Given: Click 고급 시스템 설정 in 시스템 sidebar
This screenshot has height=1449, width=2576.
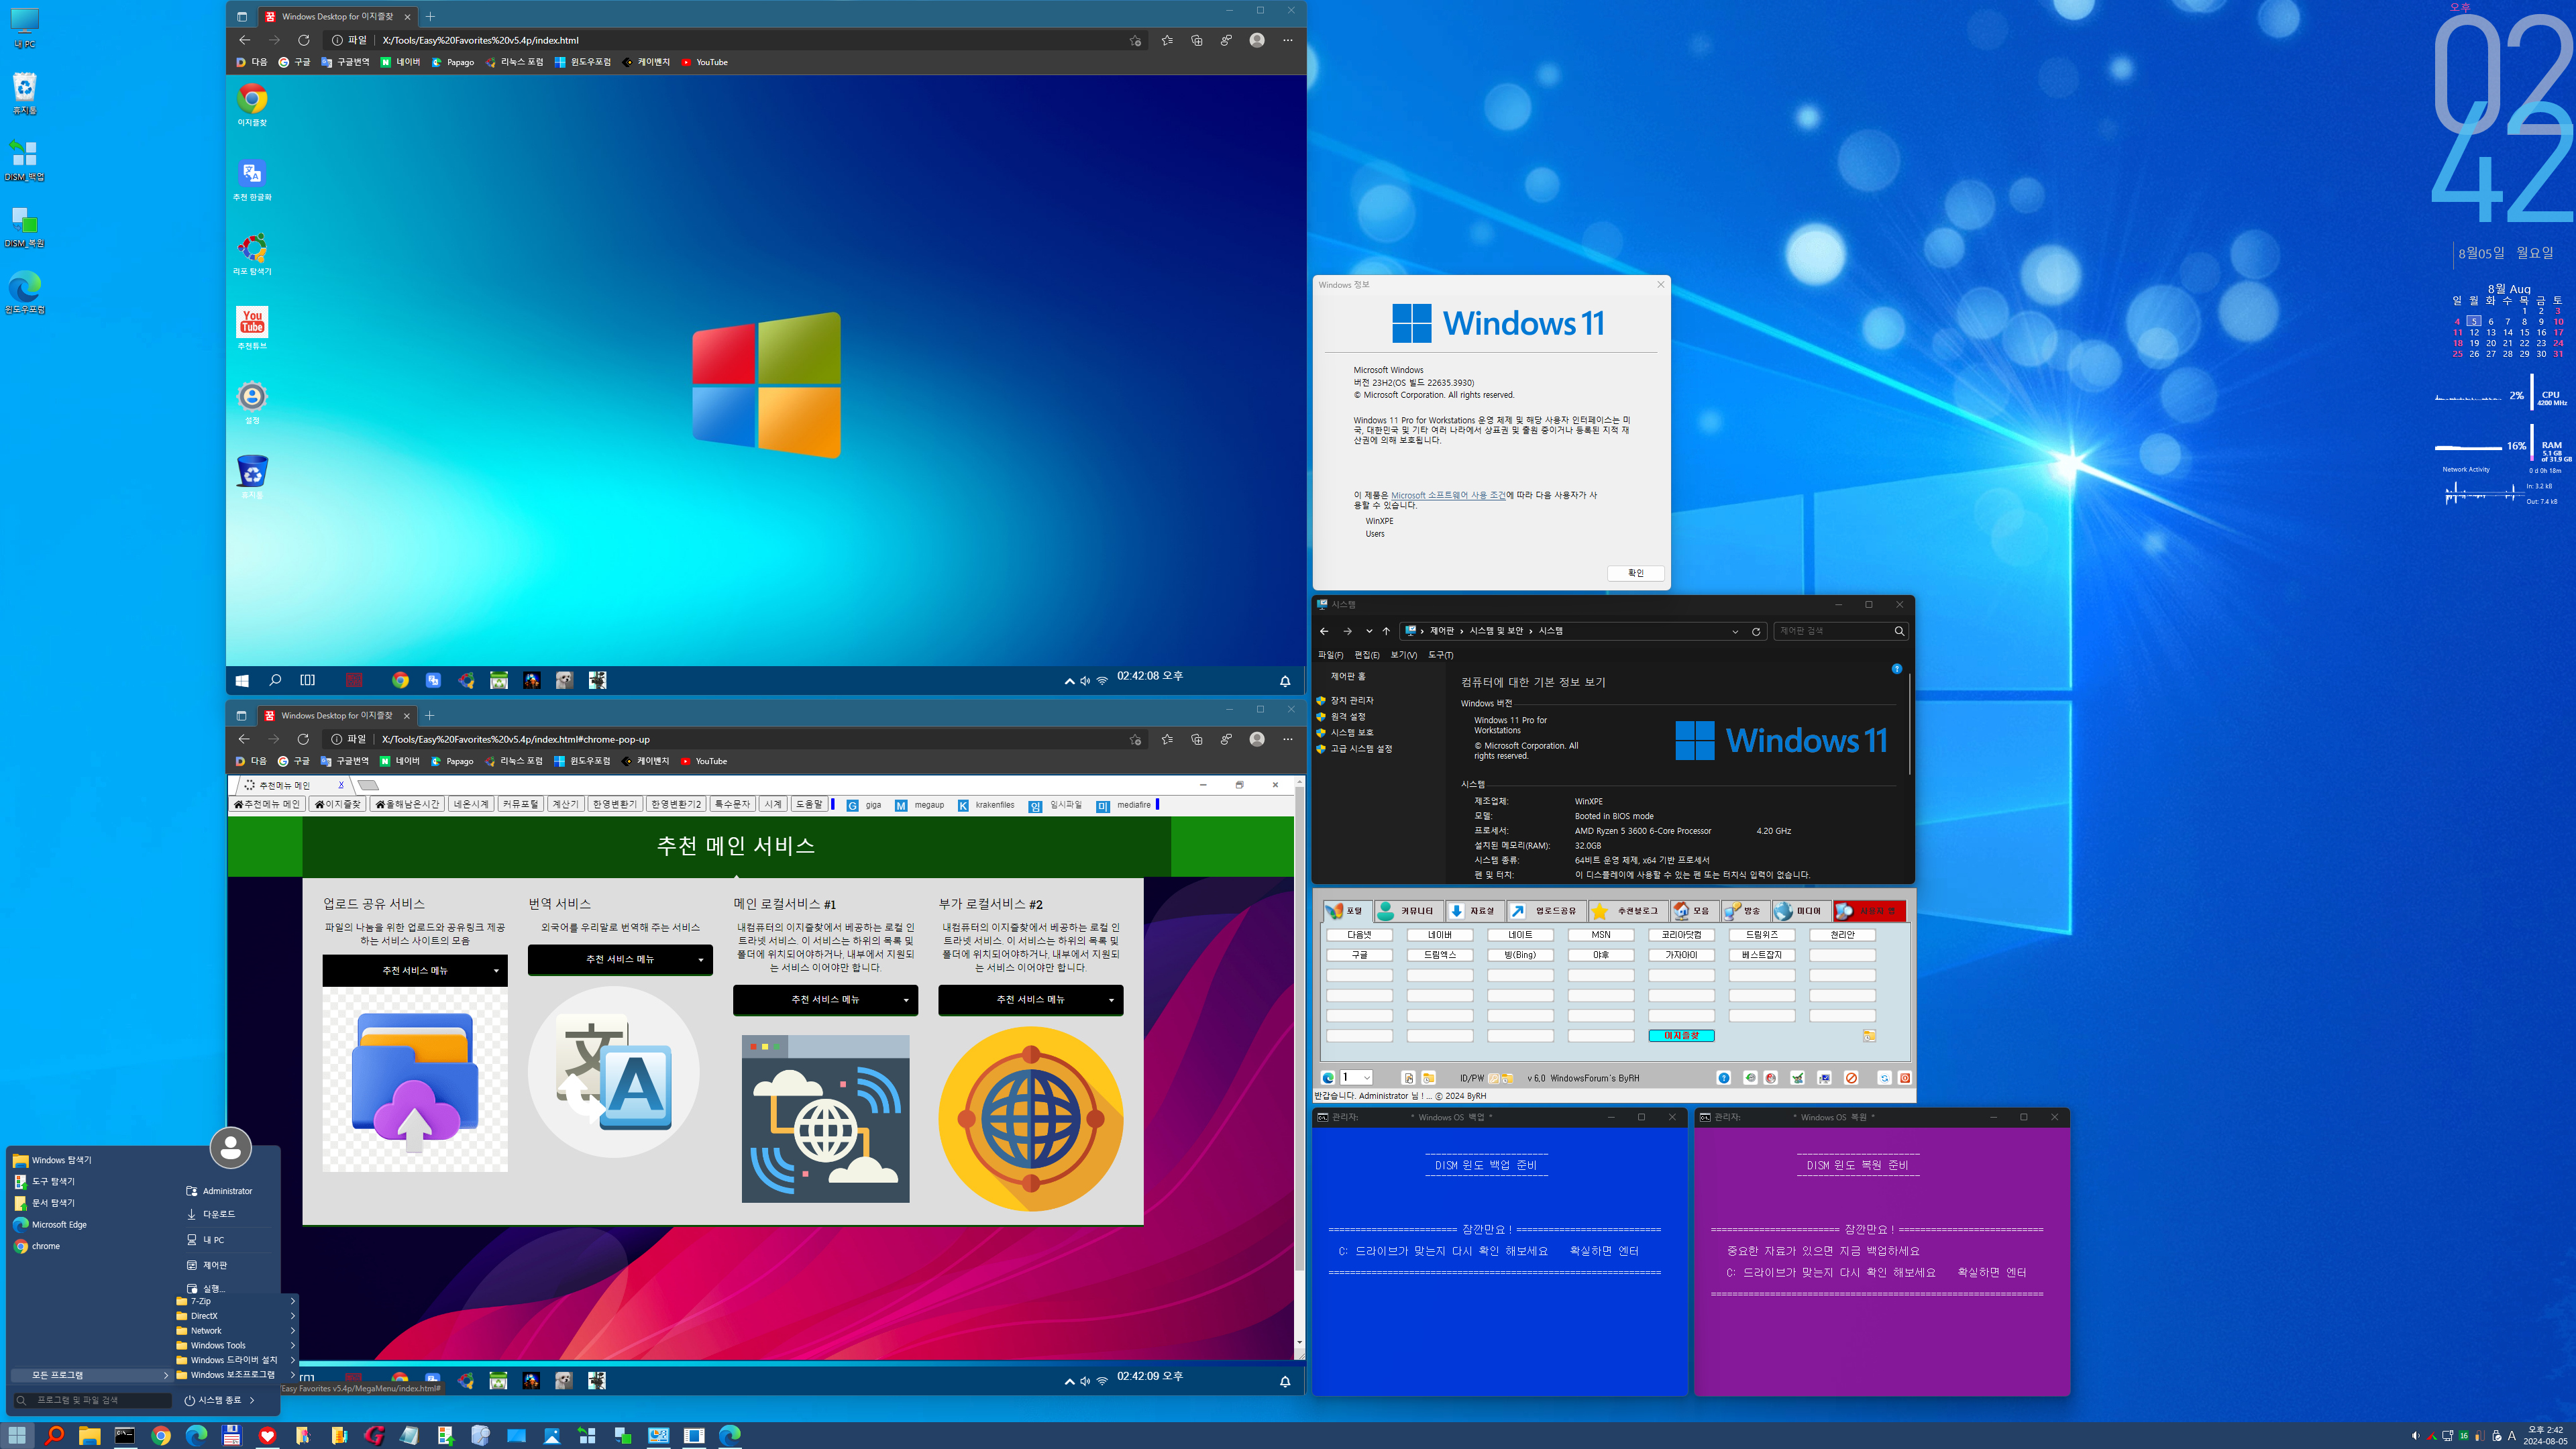Looking at the screenshot, I should pos(1360,749).
